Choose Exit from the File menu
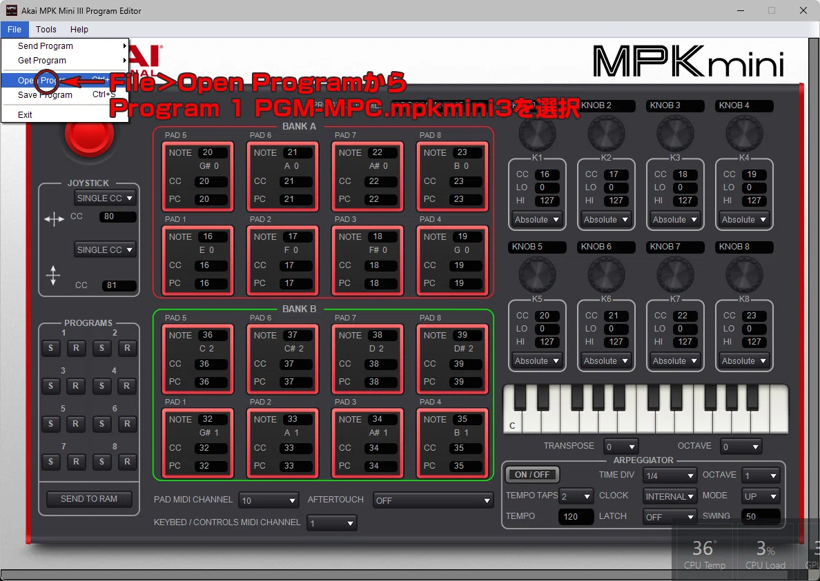 coord(65,115)
